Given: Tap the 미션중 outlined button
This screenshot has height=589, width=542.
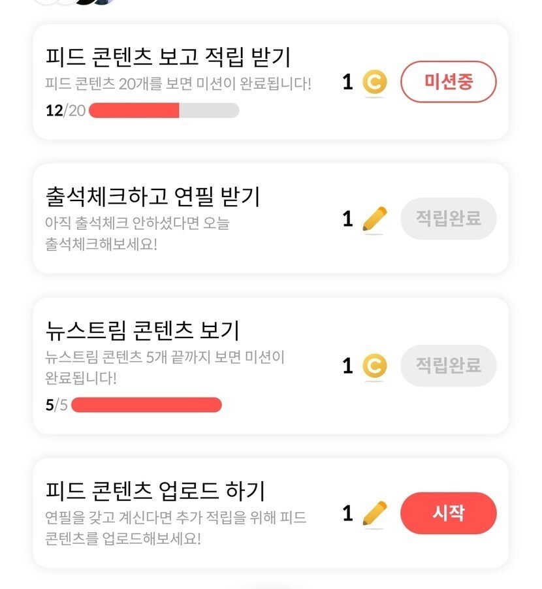Looking at the screenshot, I should pyautogui.click(x=448, y=82).
